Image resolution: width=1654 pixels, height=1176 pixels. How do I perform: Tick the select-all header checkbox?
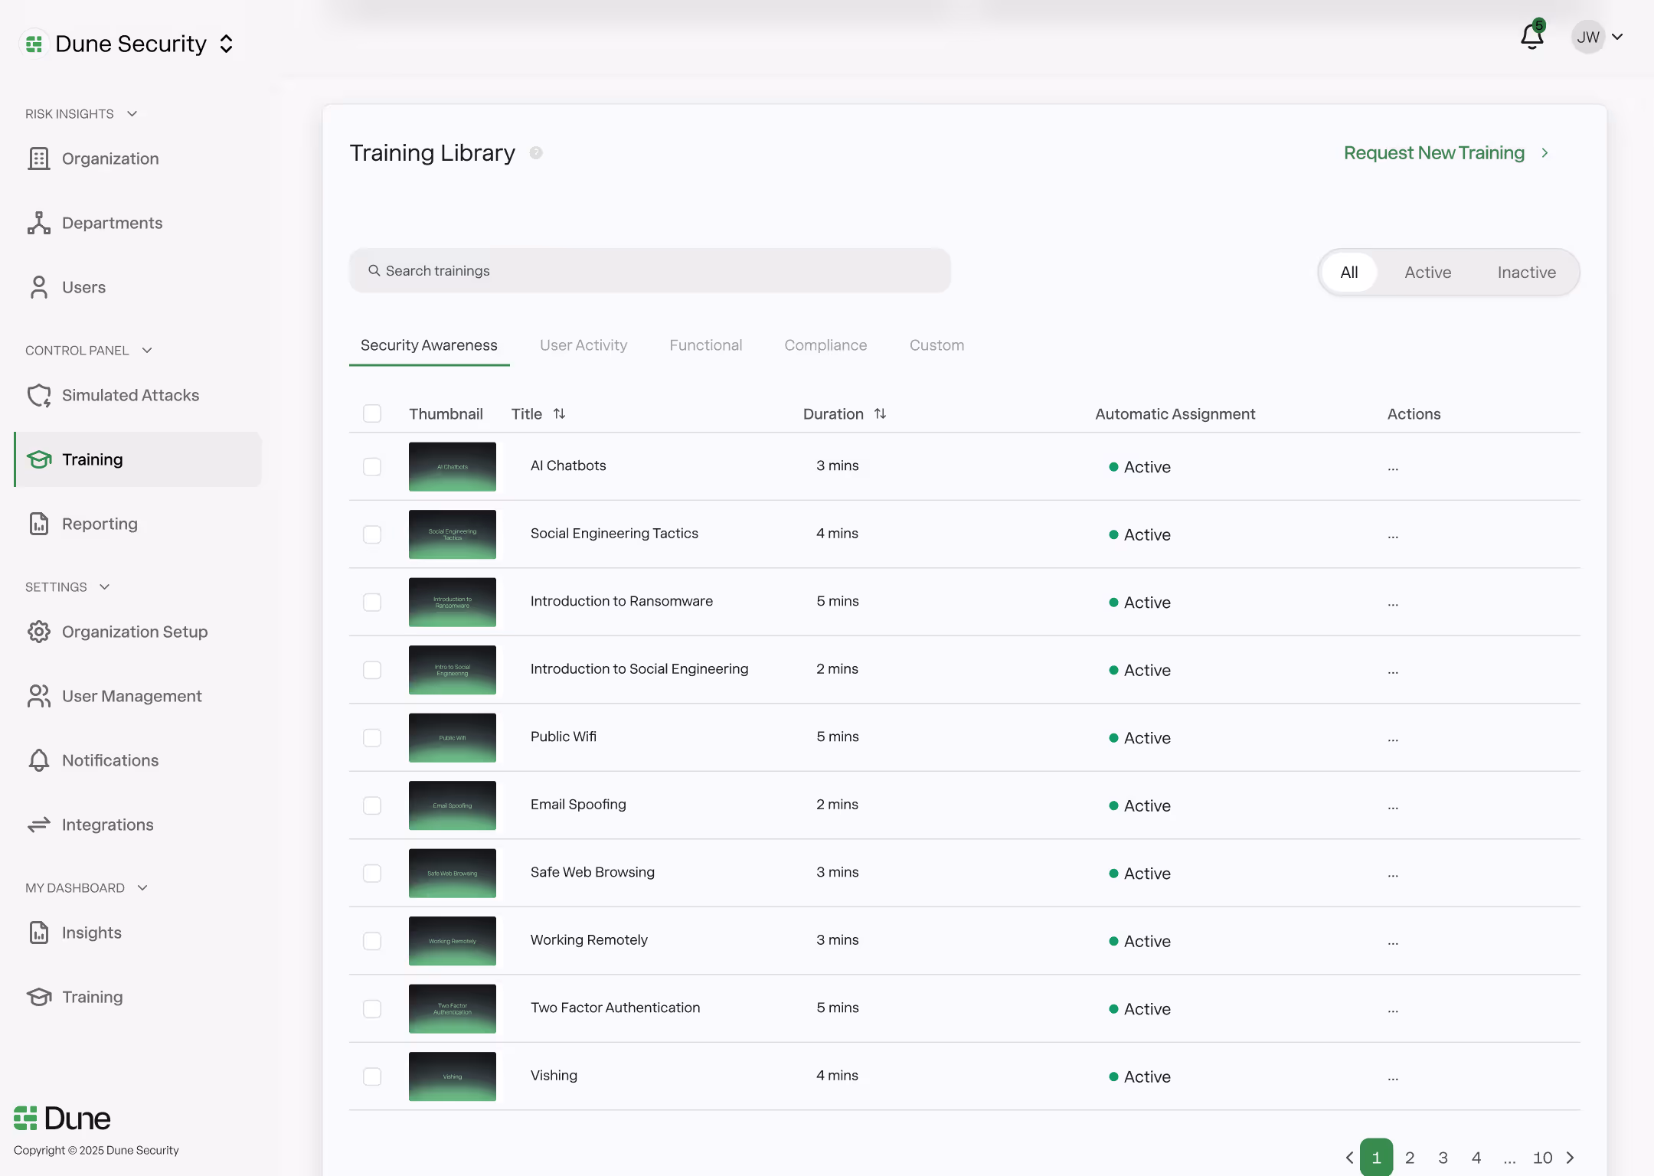372,413
